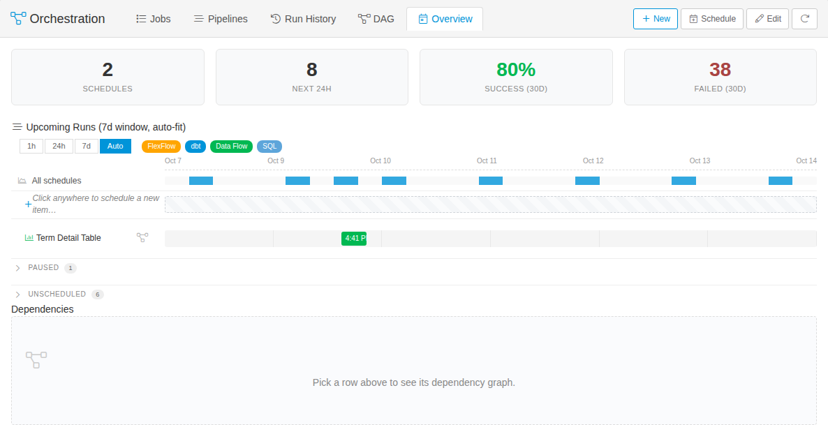Click the All schedules chart icon

pyautogui.click(x=22, y=181)
